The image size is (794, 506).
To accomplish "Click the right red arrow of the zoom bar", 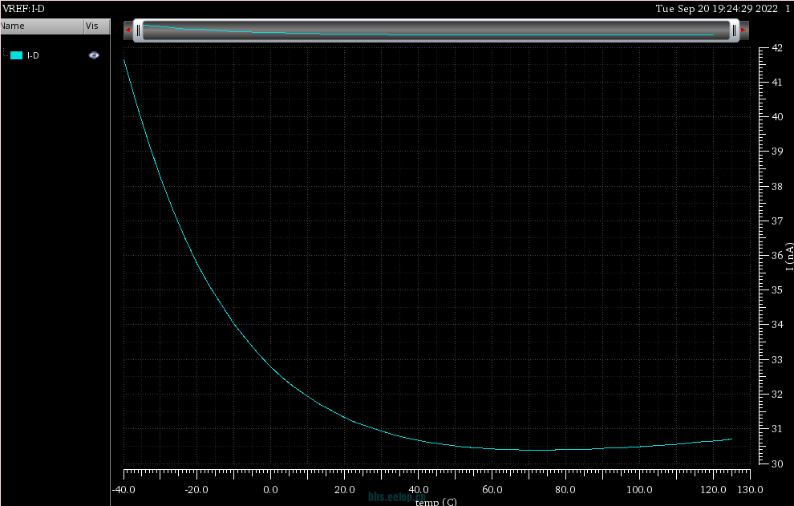I will click(743, 30).
